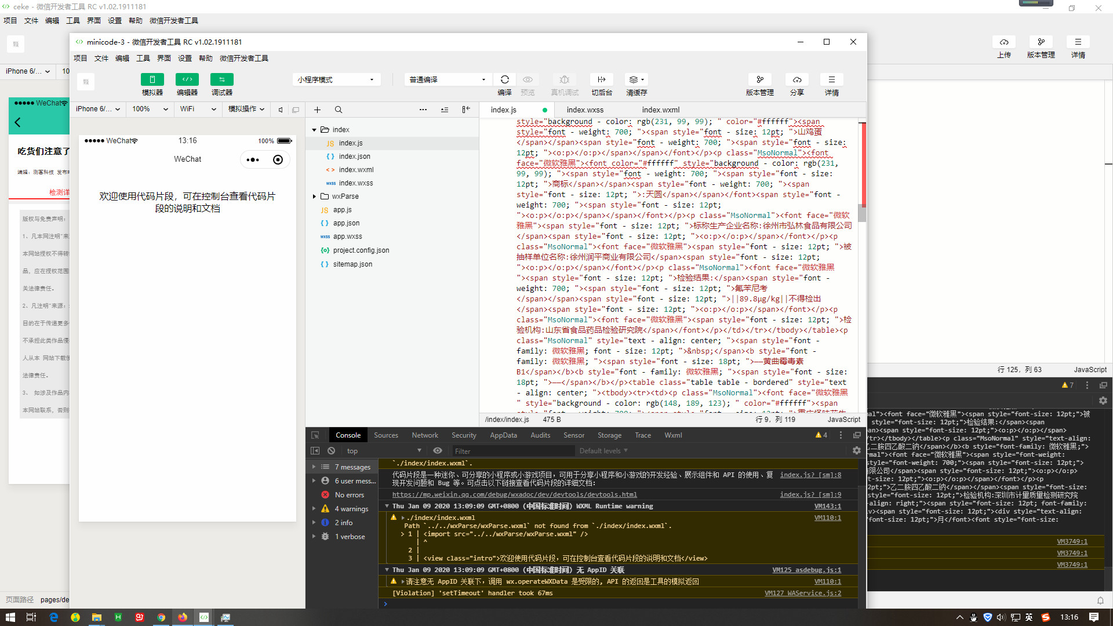1113x626 pixels.
Task: Click the 清缓存 clear cache icon
Action: click(636, 79)
